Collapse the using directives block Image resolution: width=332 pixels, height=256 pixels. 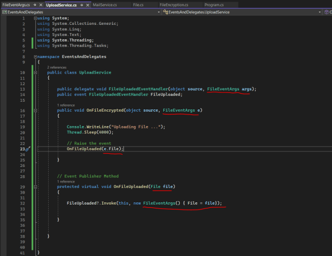[x=35, y=18]
